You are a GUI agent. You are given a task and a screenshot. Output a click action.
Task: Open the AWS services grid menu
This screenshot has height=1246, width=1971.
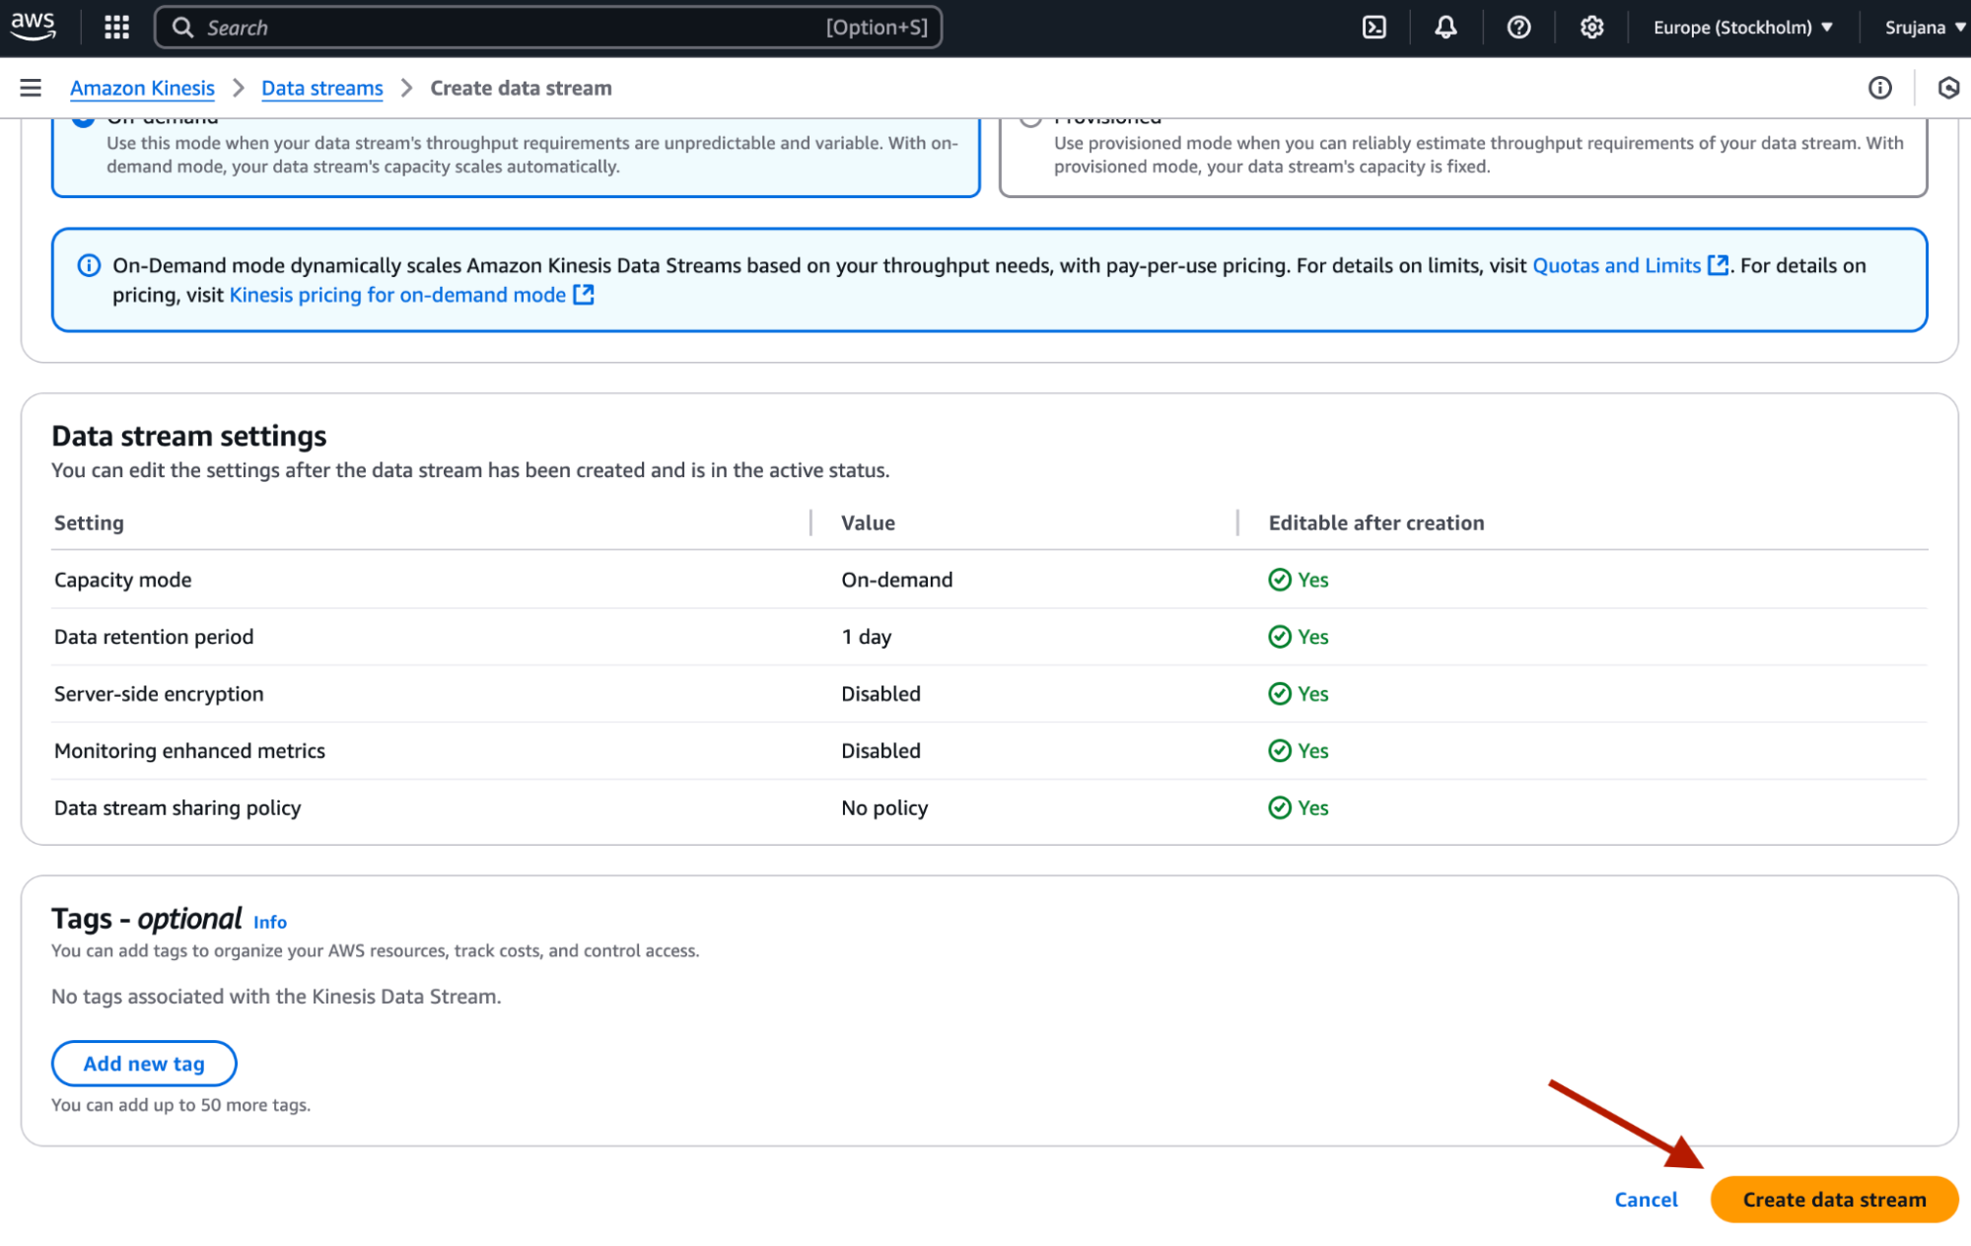click(116, 28)
